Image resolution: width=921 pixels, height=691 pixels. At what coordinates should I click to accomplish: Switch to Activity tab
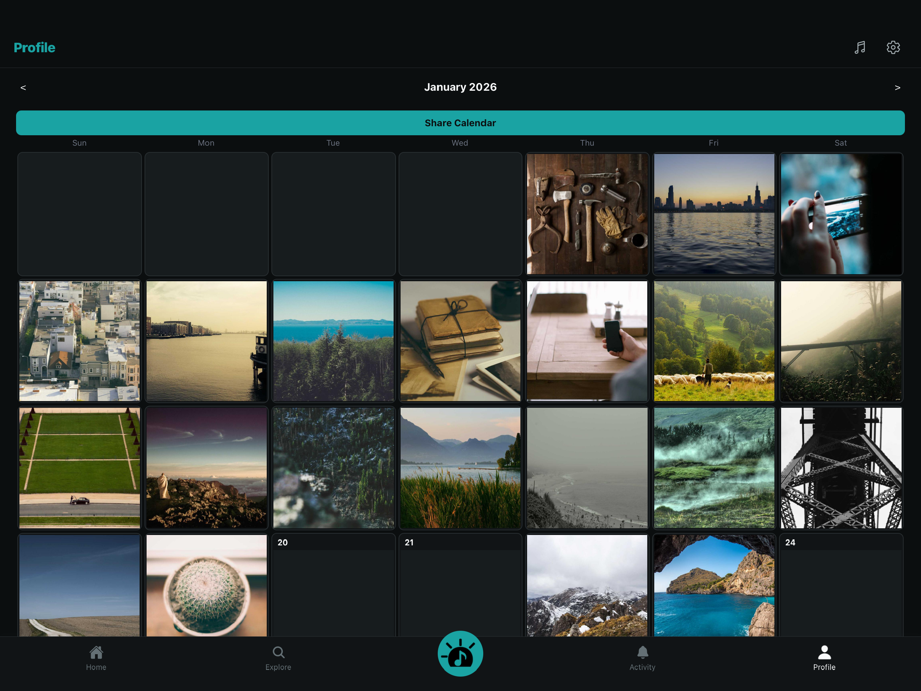(x=642, y=659)
